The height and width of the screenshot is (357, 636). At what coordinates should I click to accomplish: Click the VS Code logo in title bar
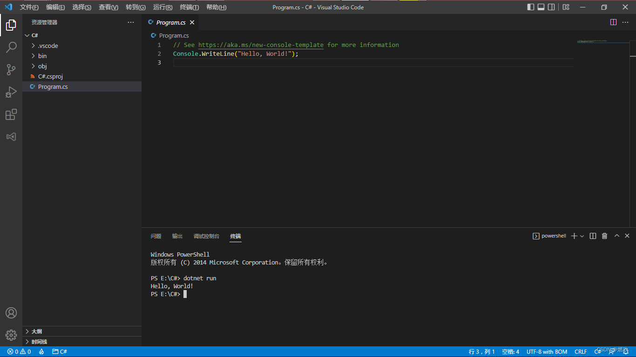[x=8, y=7]
